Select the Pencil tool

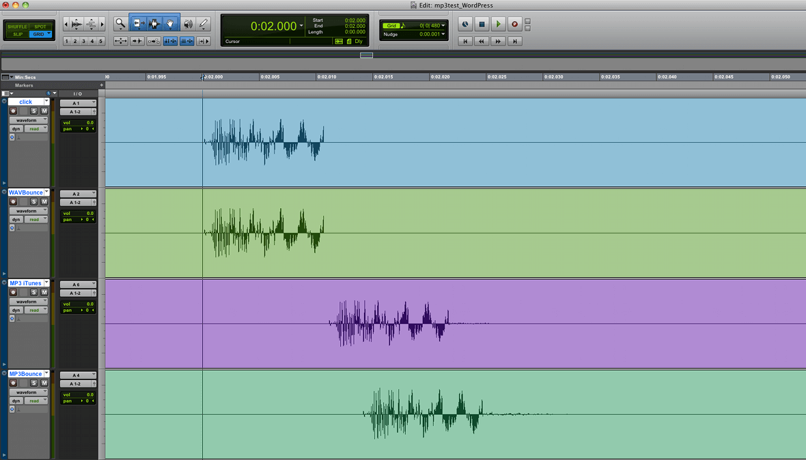pyautogui.click(x=204, y=24)
